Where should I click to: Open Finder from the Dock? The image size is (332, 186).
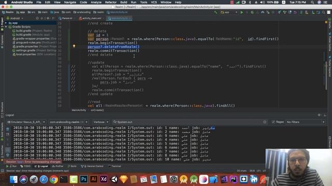(13, 179)
